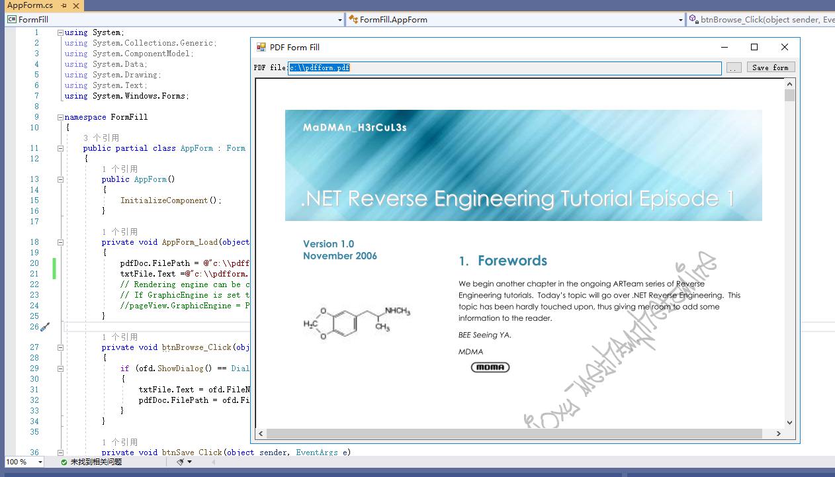Click the pencil glyph in the editor margin
Viewport: 835px width, 477px height.
pos(44,327)
